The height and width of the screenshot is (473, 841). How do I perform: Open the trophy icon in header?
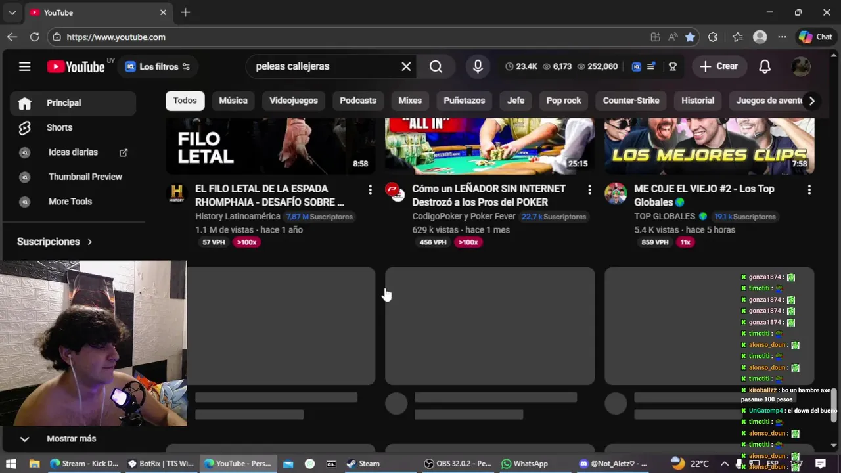[x=672, y=66]
